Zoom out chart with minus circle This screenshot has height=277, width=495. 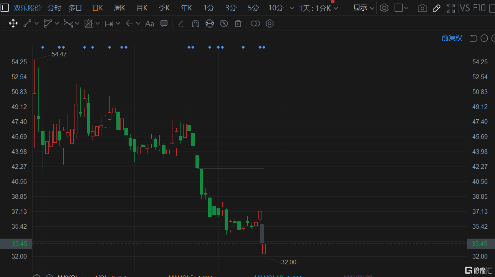[x=484, y=38]
